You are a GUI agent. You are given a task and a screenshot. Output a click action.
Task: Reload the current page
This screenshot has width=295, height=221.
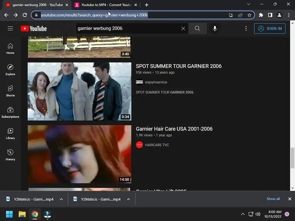[x=25, y=15]
